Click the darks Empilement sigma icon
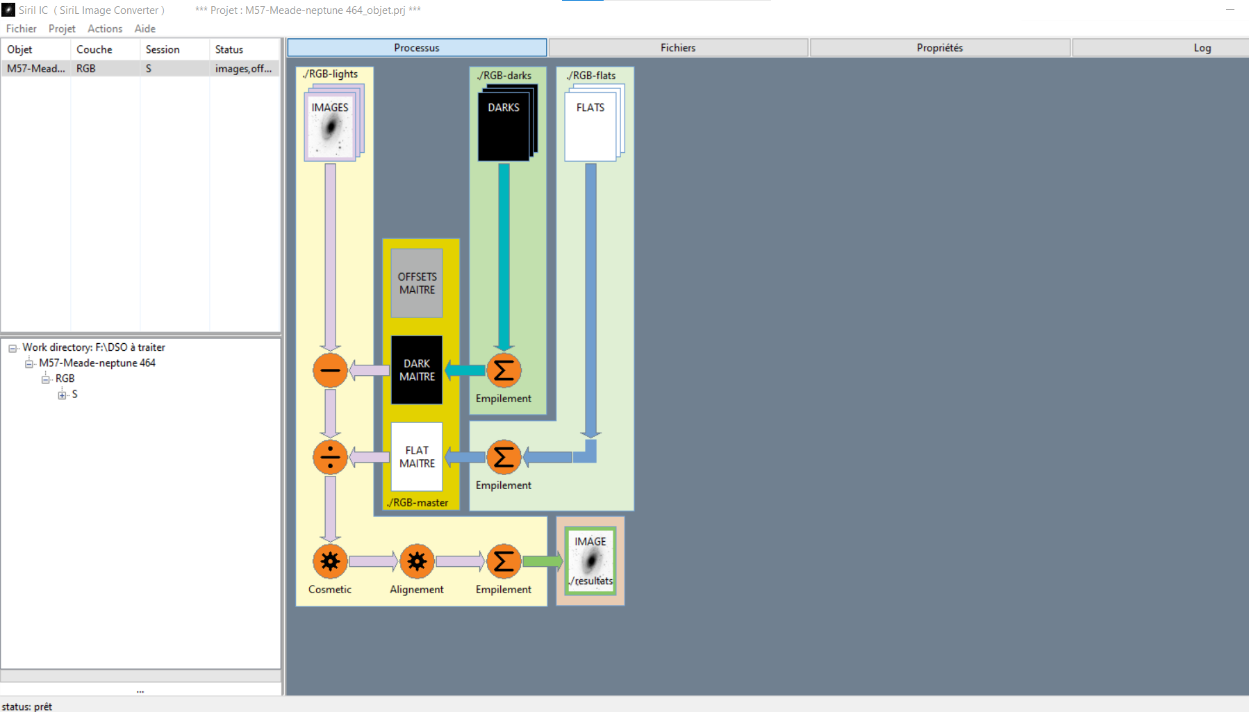This screenshot has height=712, width=1249. click(x=504, y=370)
